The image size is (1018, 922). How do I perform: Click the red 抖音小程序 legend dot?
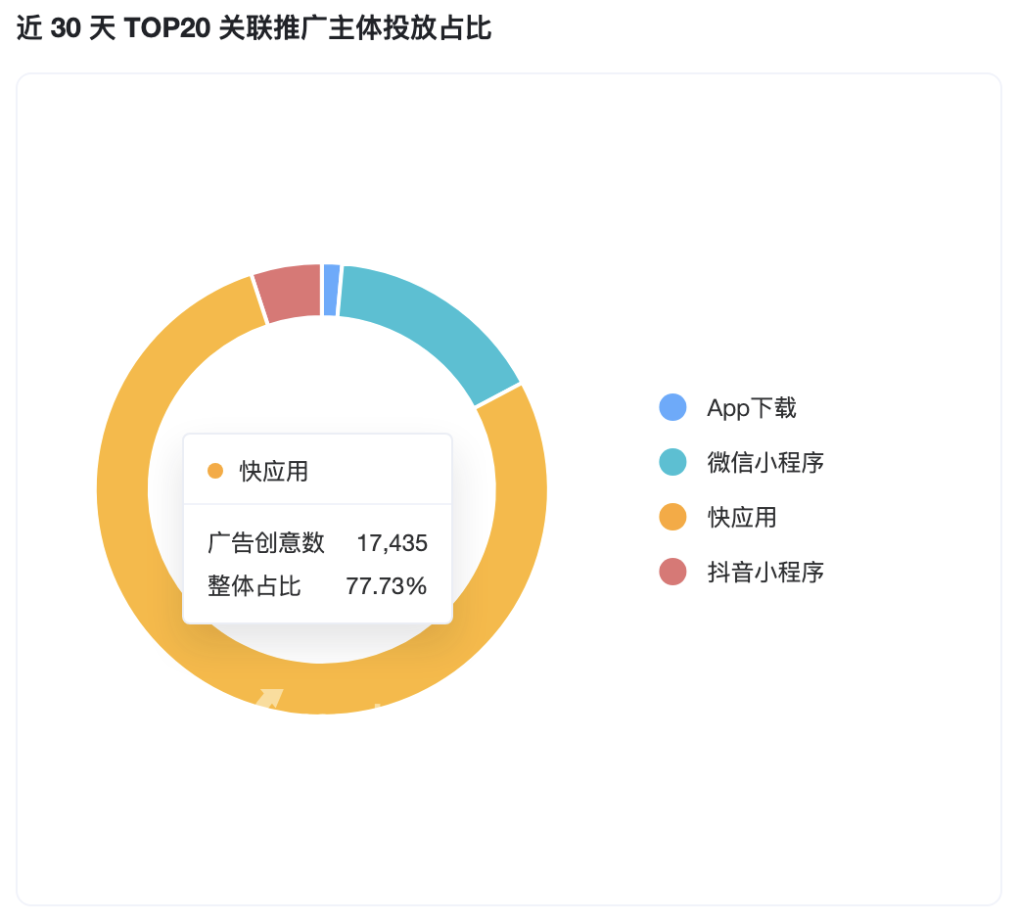pyautogui.click(x=672, y=572)
